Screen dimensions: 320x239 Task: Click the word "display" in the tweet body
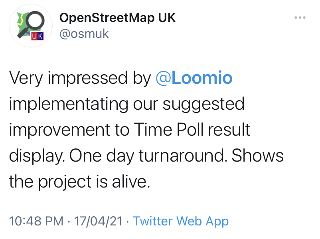click(36, 156)
